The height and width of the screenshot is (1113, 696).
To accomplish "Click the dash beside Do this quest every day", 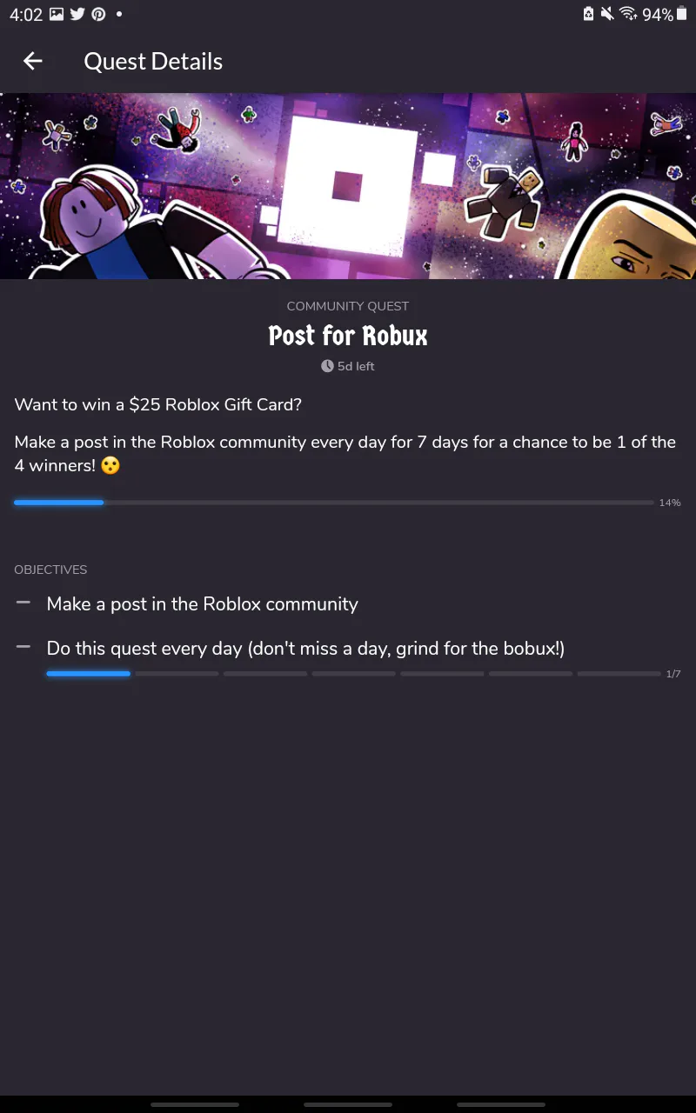I will (x=23, y=647).
